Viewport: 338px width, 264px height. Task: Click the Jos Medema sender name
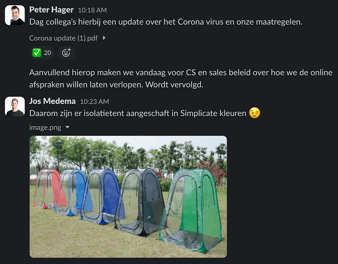52,101
